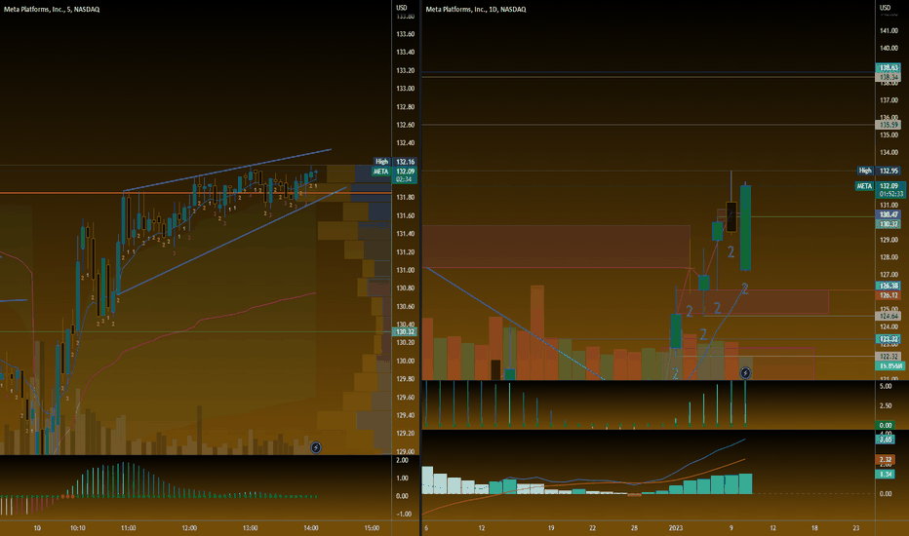This screenshot has width=909, height=536.
Task: Click the USD currency label on the left chart
Action: coord(401,8)
